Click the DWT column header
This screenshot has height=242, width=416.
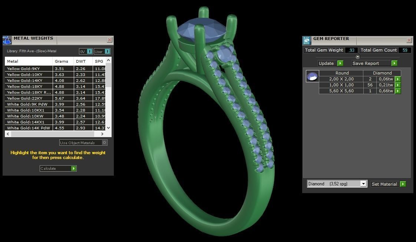click(83, 61)
